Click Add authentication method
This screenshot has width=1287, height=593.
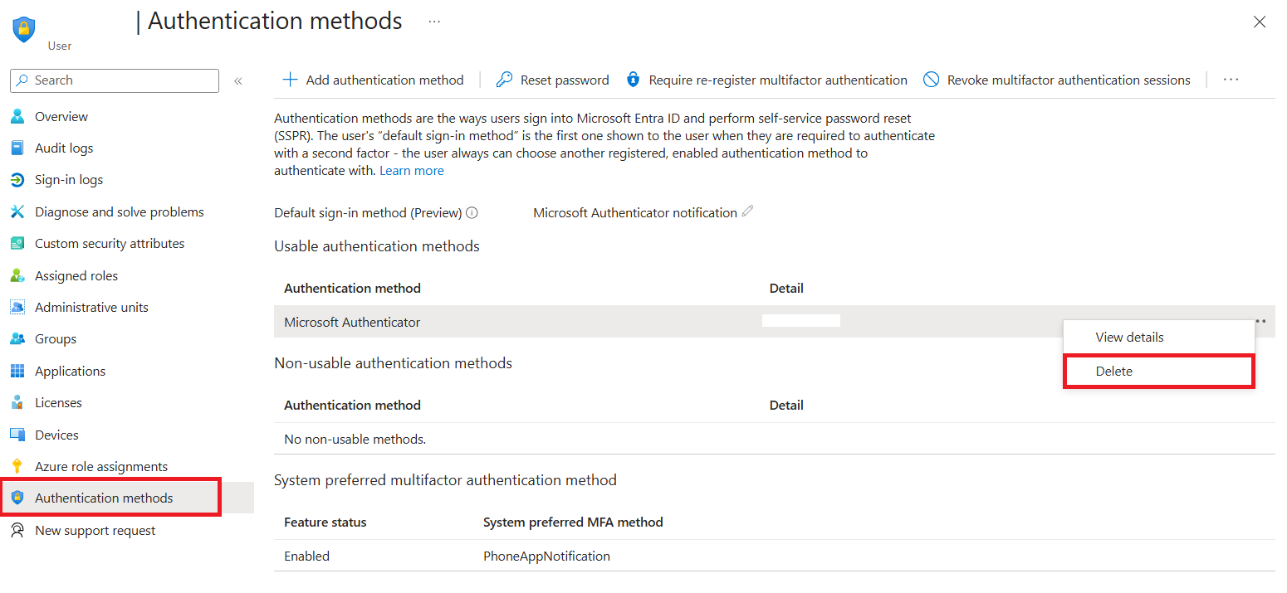(x=373, y=80)
